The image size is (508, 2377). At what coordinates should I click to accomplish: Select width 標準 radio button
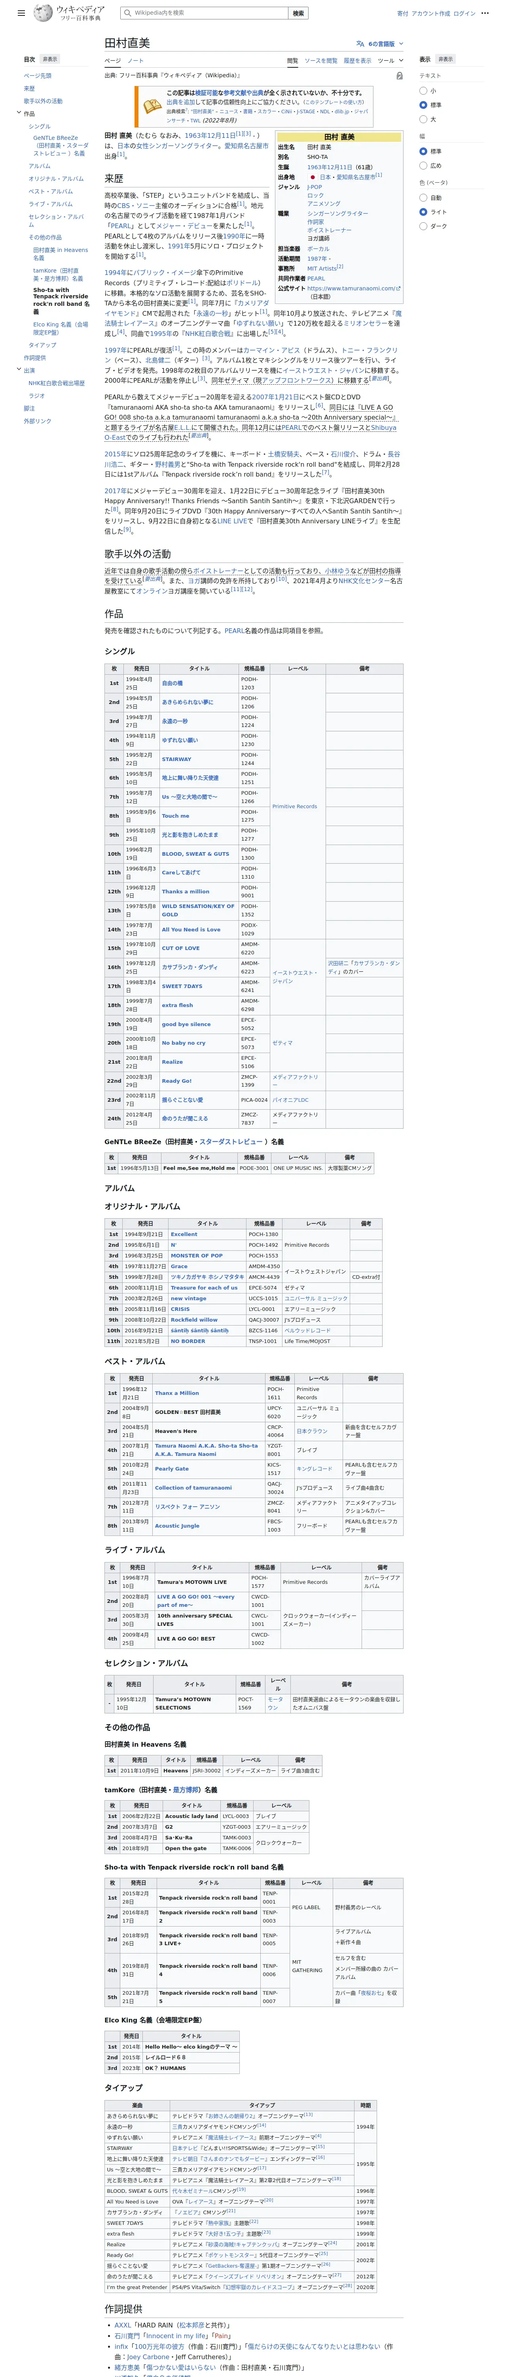point(424,151)
